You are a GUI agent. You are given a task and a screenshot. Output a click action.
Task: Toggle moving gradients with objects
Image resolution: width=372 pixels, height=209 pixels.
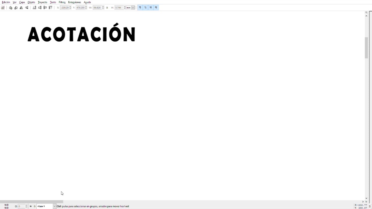(151, 8)
